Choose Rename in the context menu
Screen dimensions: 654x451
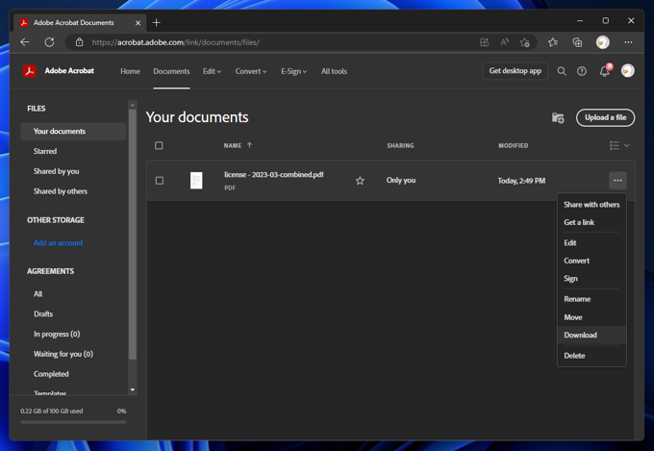pos(577,299)
